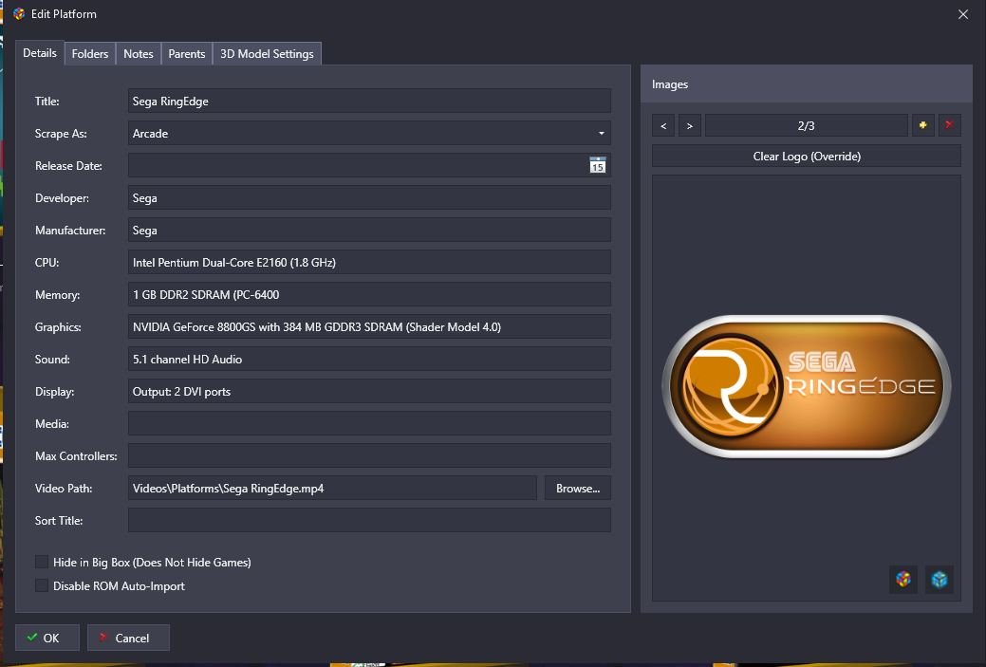Close the Edit Platform dialog
Viewport: 986px width, 667px height.
pyautogui.click(x=962, y=14)
